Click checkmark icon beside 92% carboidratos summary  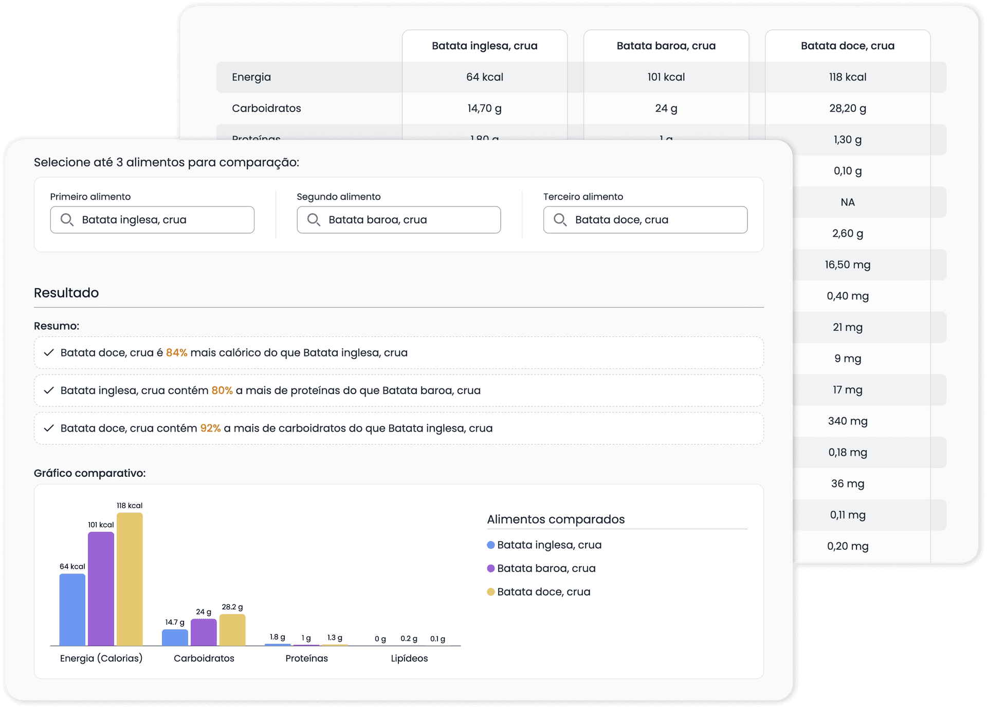pyautogui.click(x=49, y=428)
